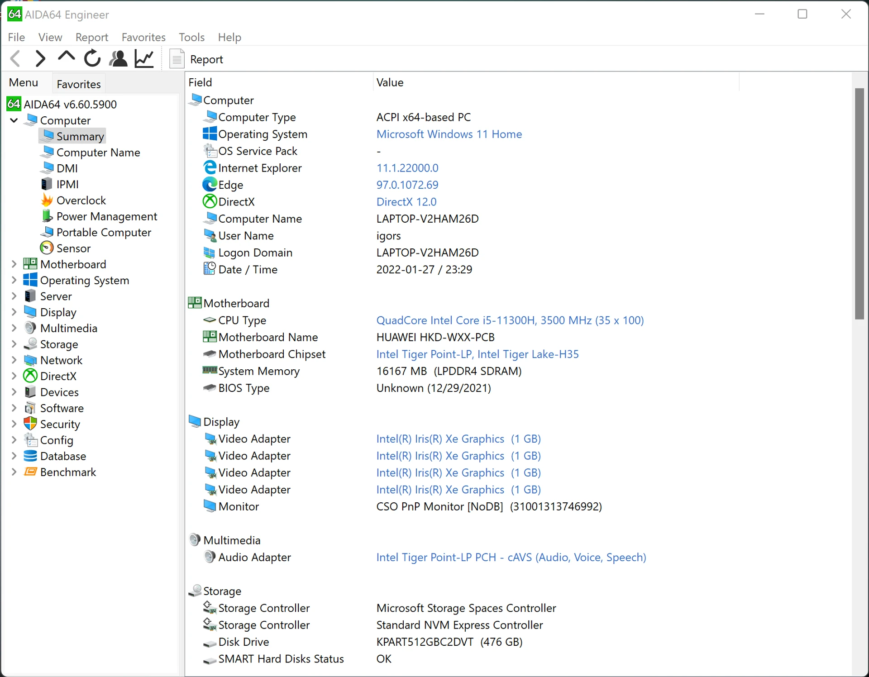Click the Edge version 97.0.1072.69 link
869x677 pixels.
pos(407,185)
